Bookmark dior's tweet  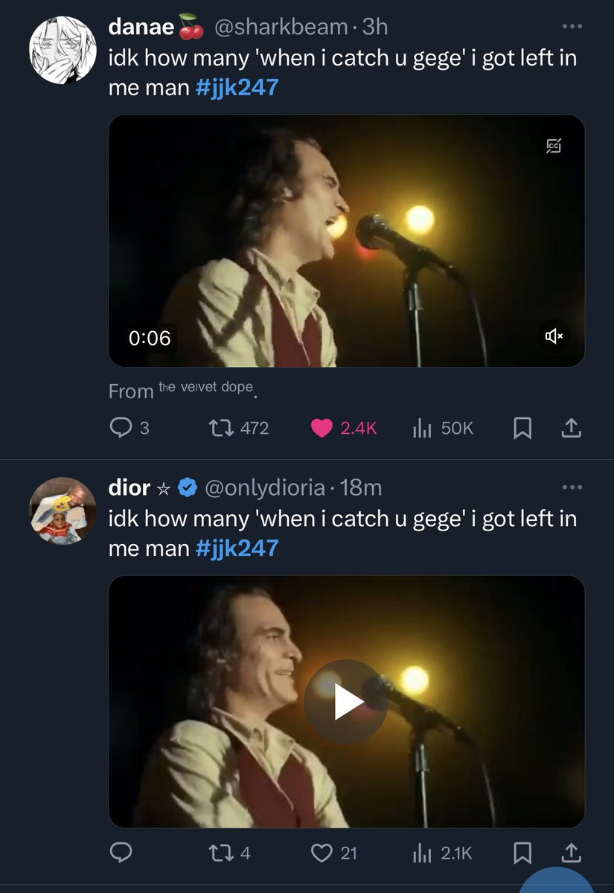523,853
